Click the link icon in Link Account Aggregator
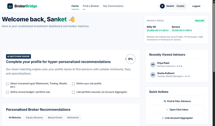This screenshot has width=215, height=126. click(x=163, y=118)
